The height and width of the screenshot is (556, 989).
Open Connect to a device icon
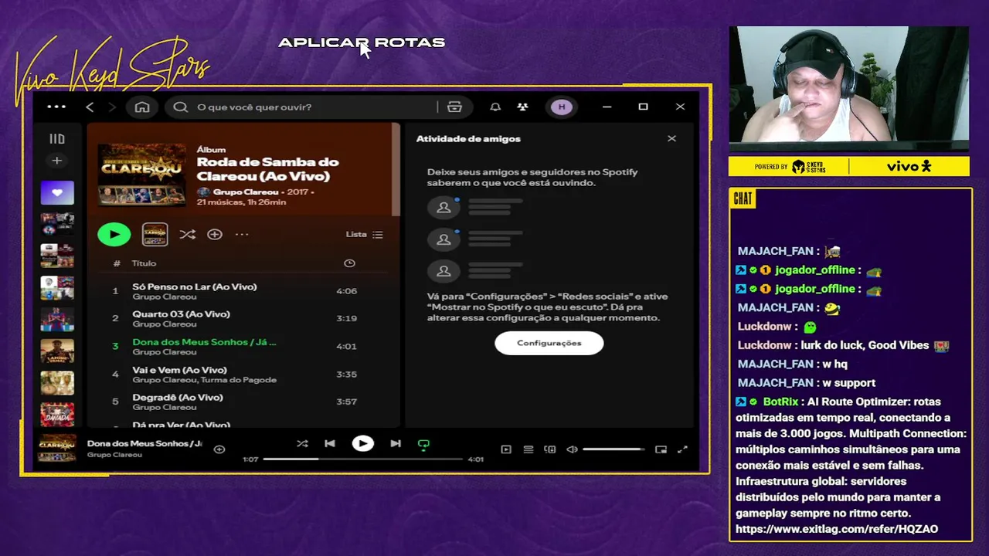[x=550, y=449]
